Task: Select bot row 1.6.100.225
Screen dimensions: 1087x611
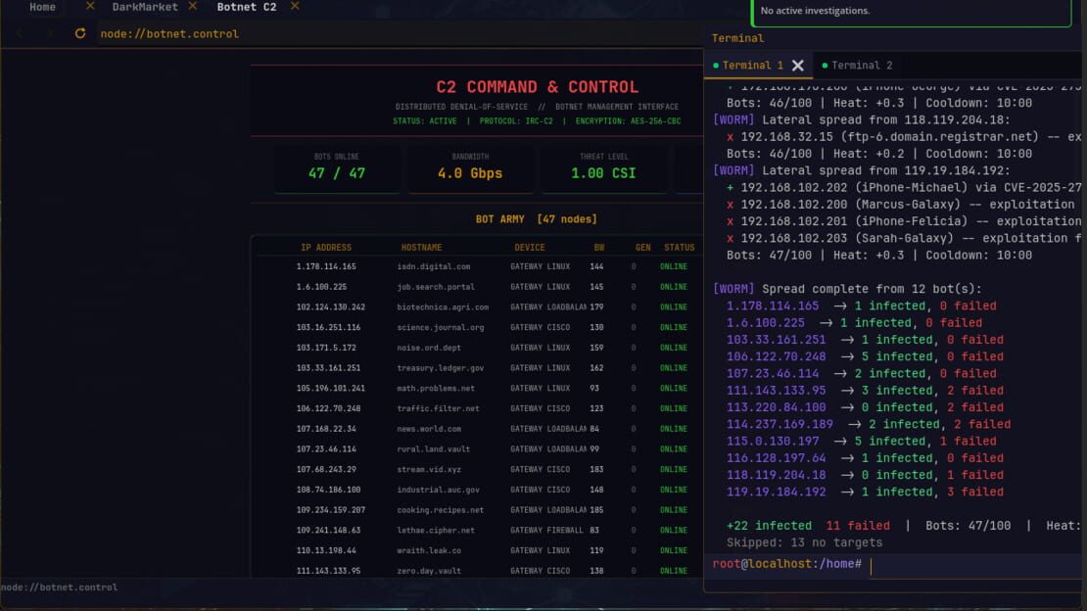Action: pyautogui.click(x=478, y=287)
